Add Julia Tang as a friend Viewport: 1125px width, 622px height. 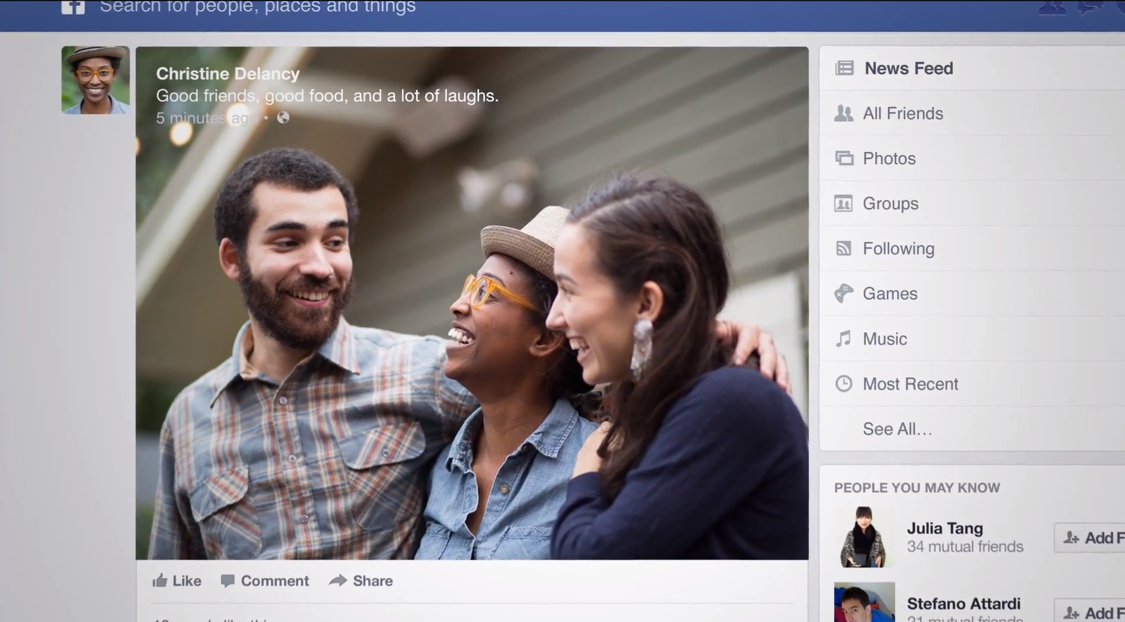(1090, 537)
